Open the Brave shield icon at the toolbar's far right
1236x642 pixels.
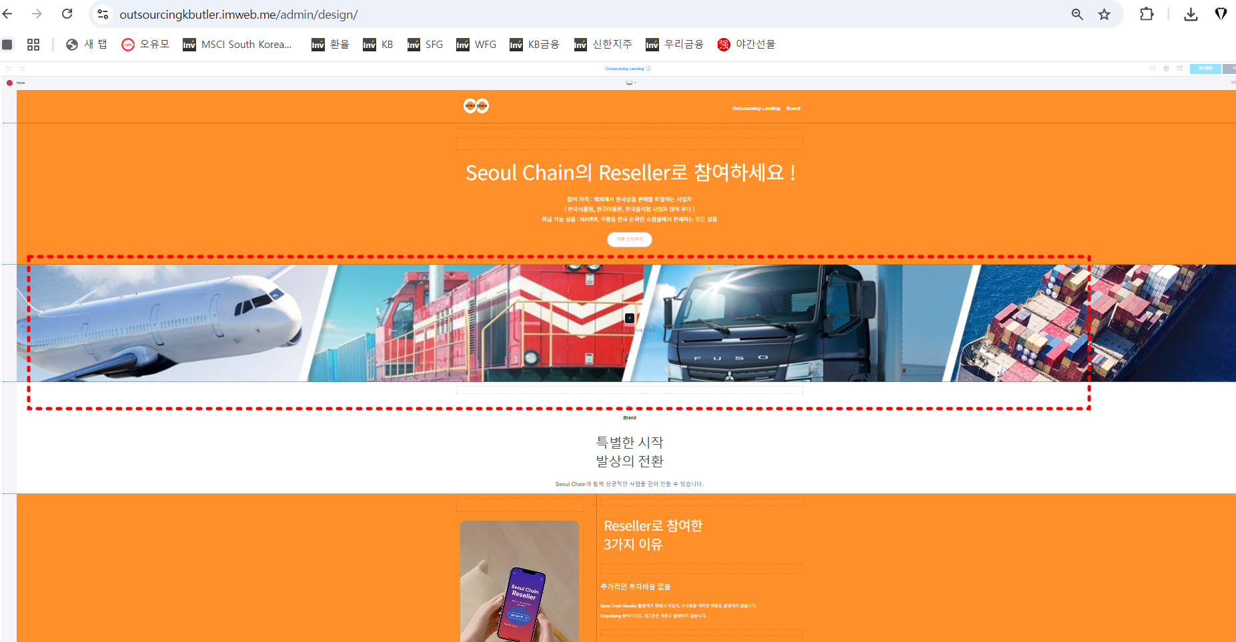1221,14
